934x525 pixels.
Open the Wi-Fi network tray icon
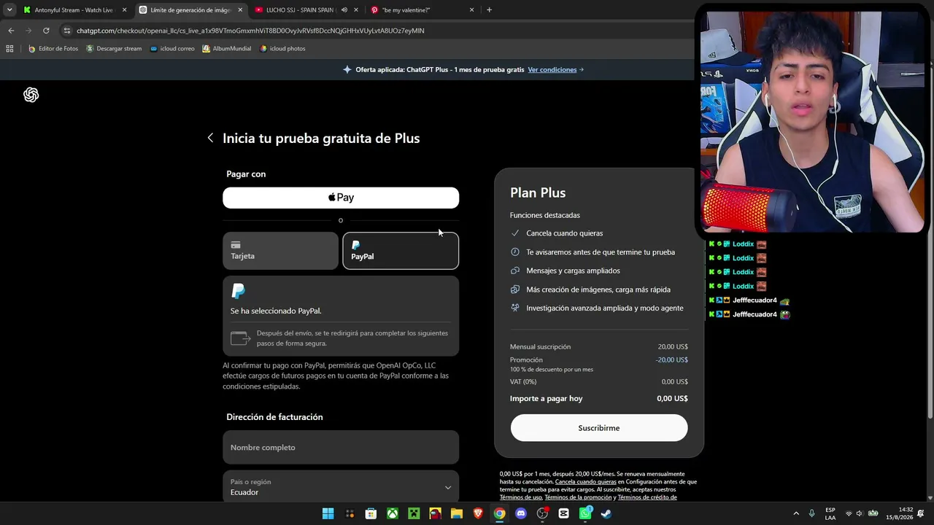849,513
